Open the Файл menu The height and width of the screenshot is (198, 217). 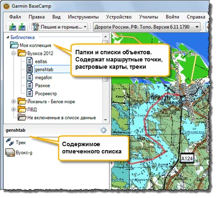[15, 17]
